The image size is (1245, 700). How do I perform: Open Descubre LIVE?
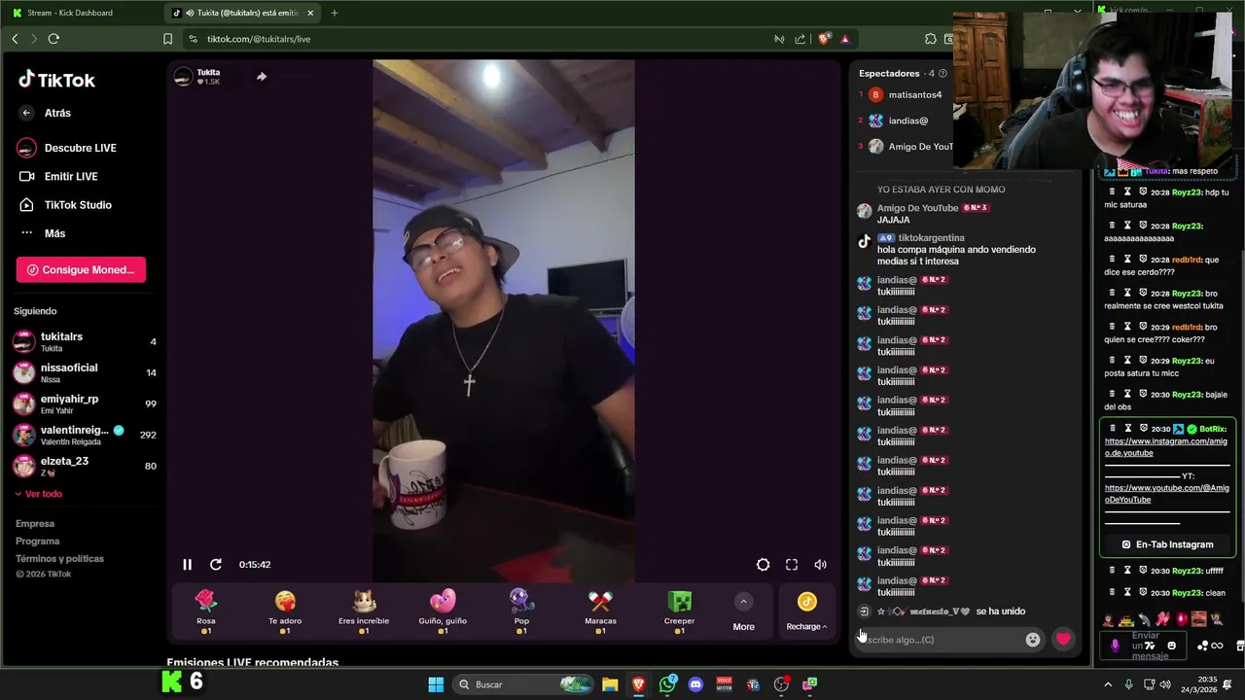pyautogui.click(x=68, y=148)
